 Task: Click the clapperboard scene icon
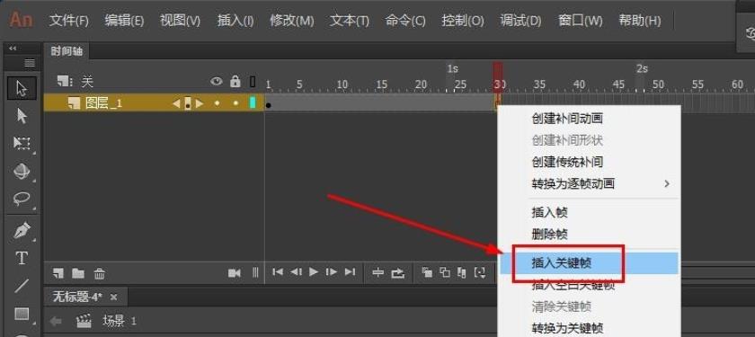pyautogui.click(x=84, y=321)
